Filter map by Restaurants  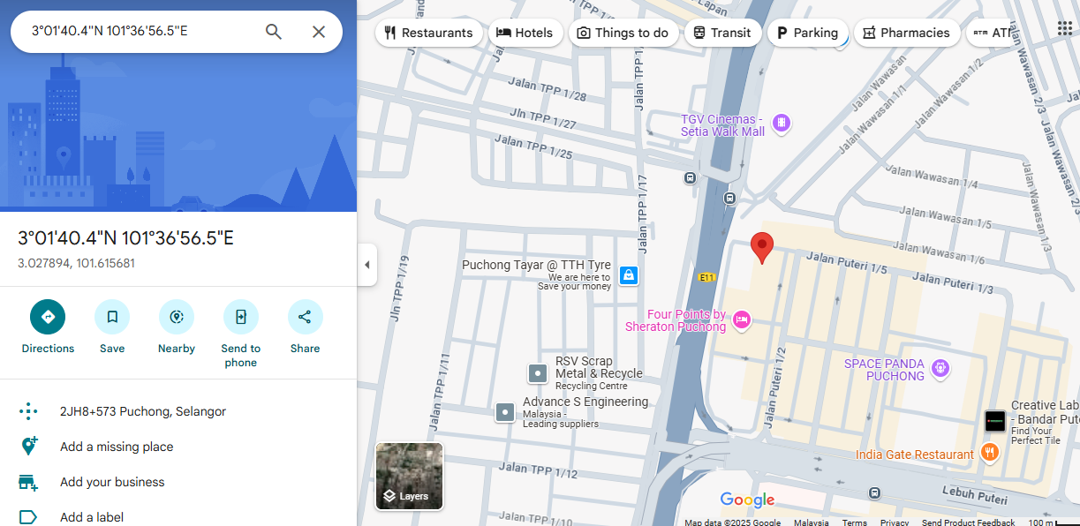[x=429, y=33]
